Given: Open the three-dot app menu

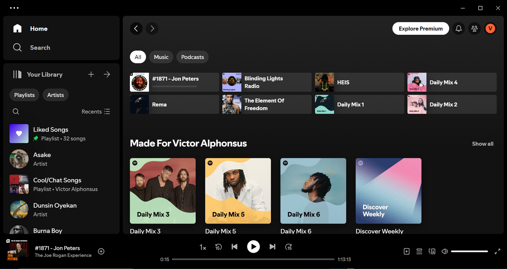Looking at the screenshot, I should click(x=14, y=8).
